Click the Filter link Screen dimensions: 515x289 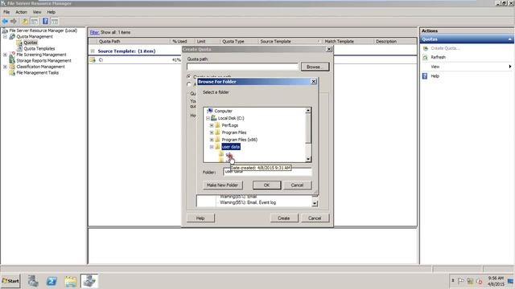(x=94, y=32)
